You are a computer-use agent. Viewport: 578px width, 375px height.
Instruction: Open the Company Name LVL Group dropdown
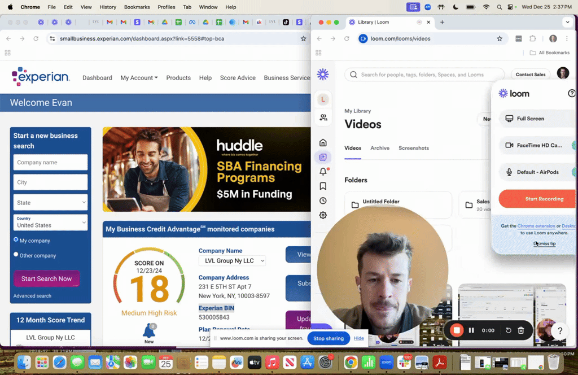click(232, 261)
